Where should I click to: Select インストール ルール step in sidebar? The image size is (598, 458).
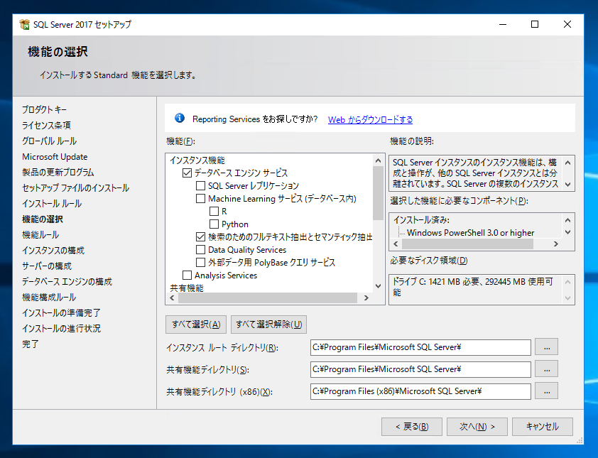pos(52,204)
